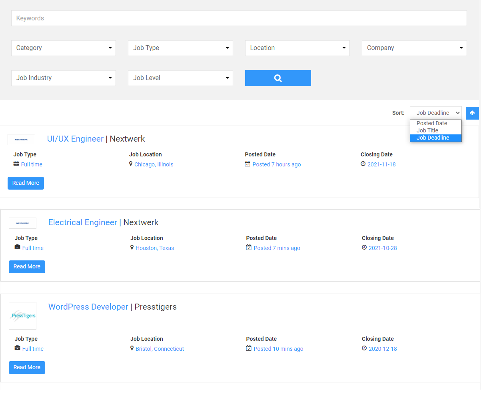481x400 pixels.
Task: Click map pin icon beside Chicago, Illinois
Action: pyautogui.click(x=131, y=164)
